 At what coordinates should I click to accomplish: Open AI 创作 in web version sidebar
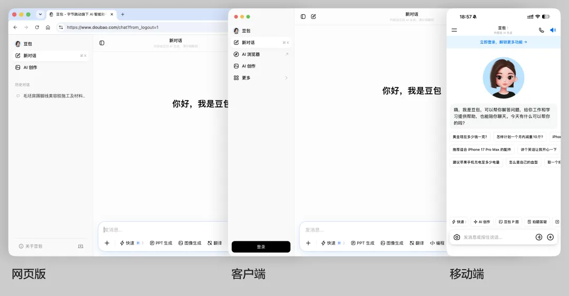click(x=51, y=67)
